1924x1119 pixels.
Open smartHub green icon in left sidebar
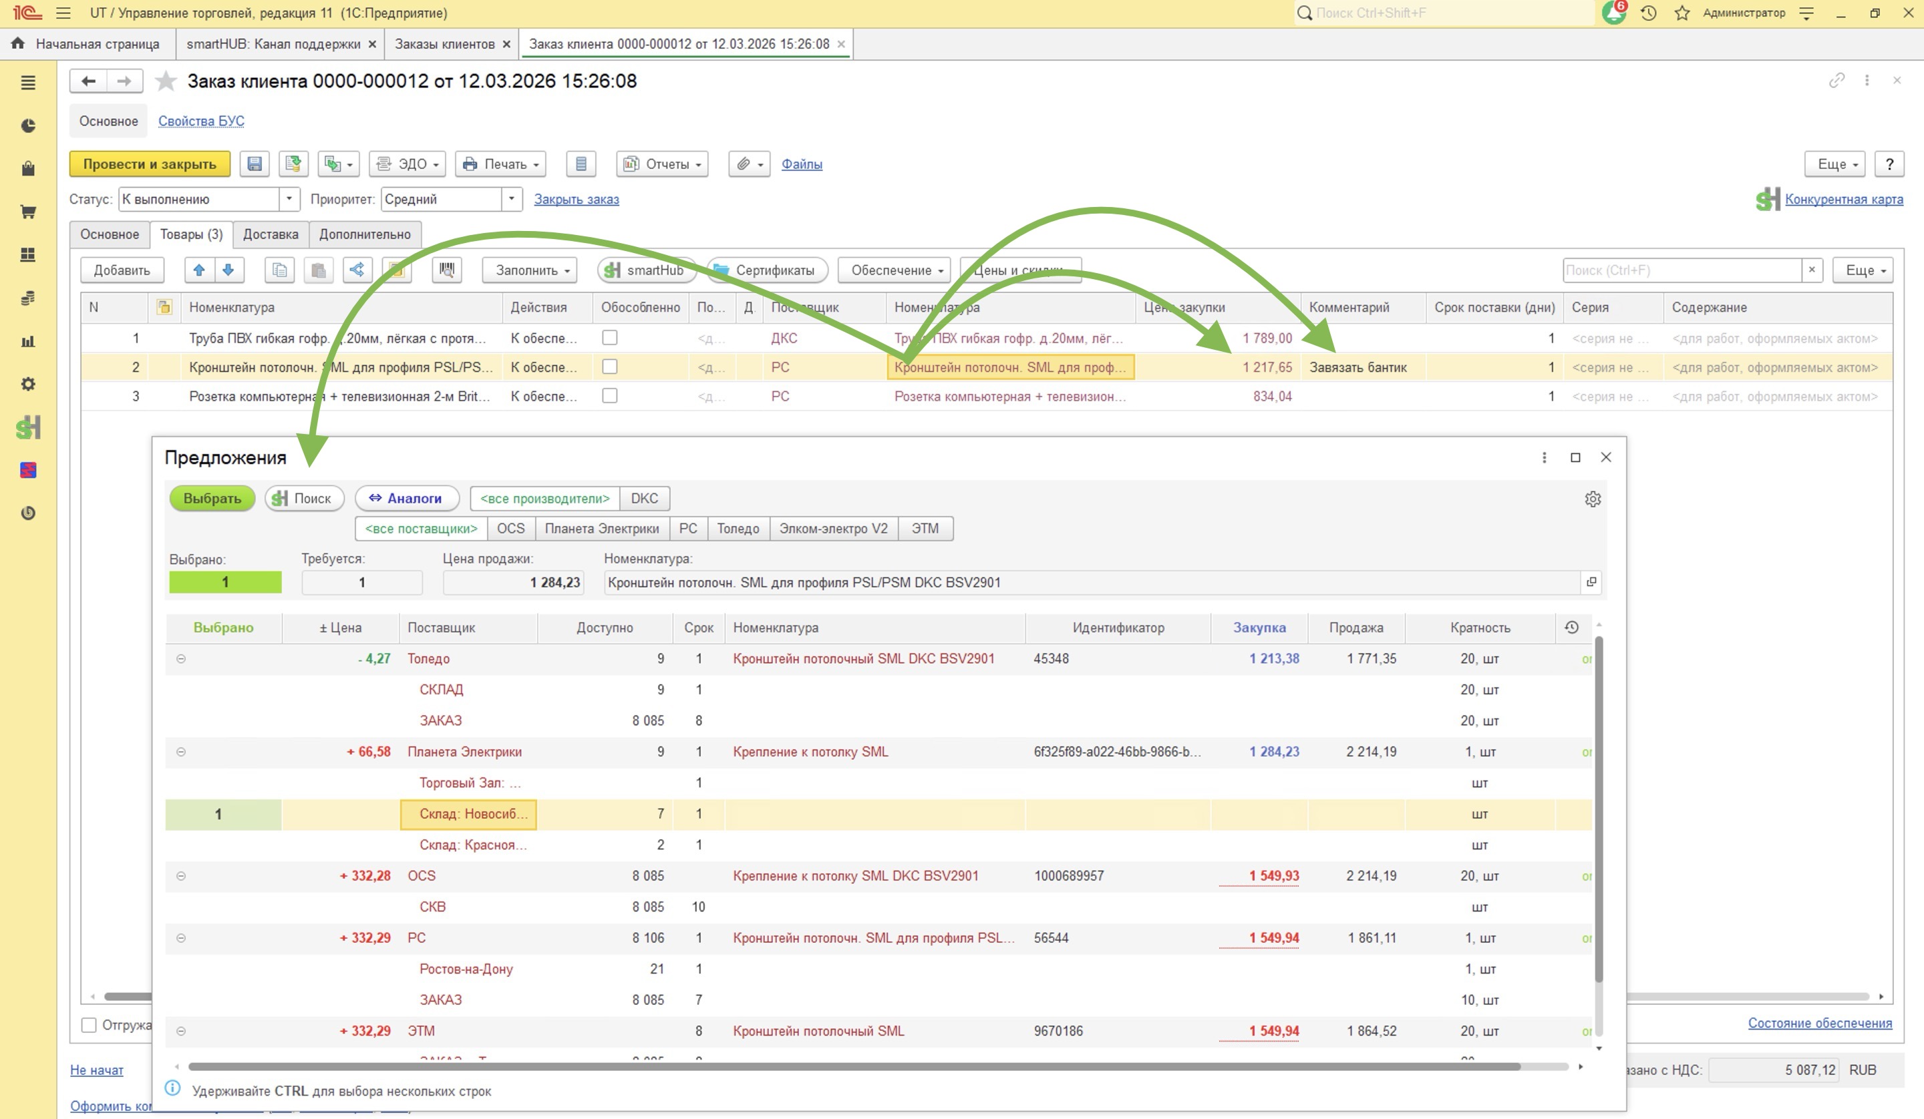click(28, 427)
